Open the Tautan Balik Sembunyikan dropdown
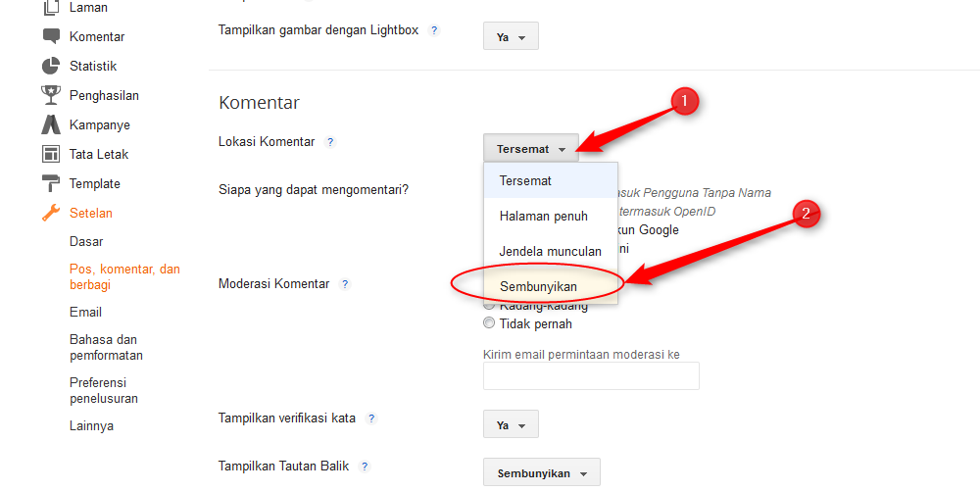 541,472
